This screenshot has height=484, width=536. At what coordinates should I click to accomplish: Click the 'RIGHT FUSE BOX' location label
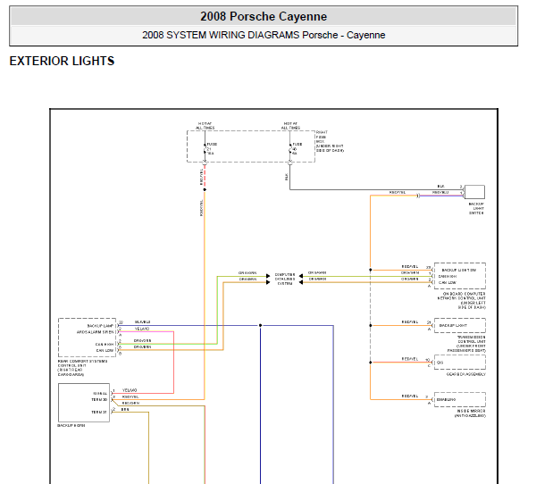coord(330,141)
